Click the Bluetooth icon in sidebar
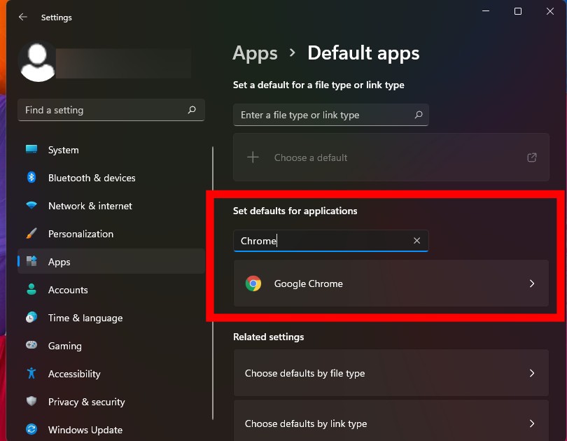Image resolution: width=567 pixels, height=441 pixels. (x=31, y=177)
